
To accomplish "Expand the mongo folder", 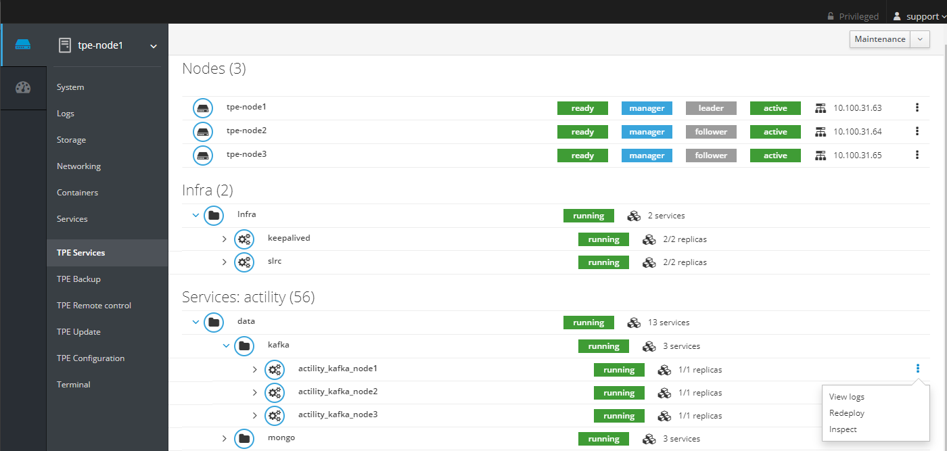I will [225, 439].
